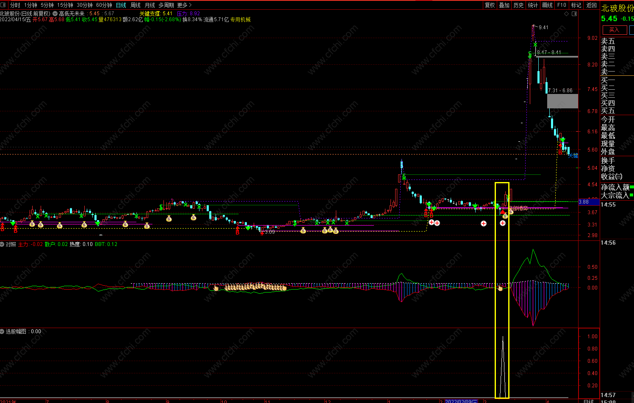
Task: Click the 压力 8.92 label
Action: (x=188, y=14)
